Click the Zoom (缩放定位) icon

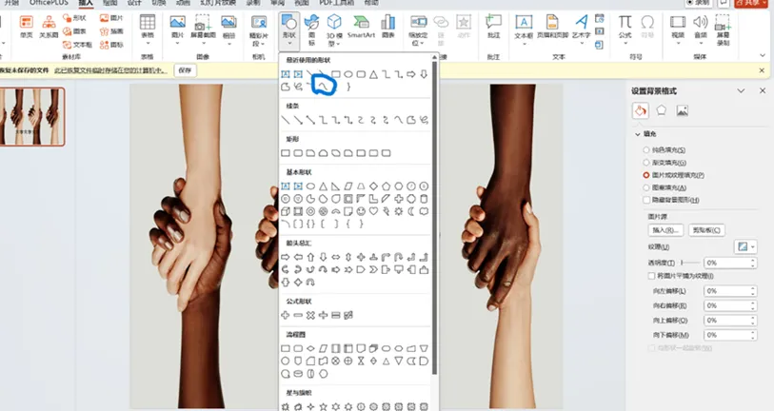pos(419,22)
